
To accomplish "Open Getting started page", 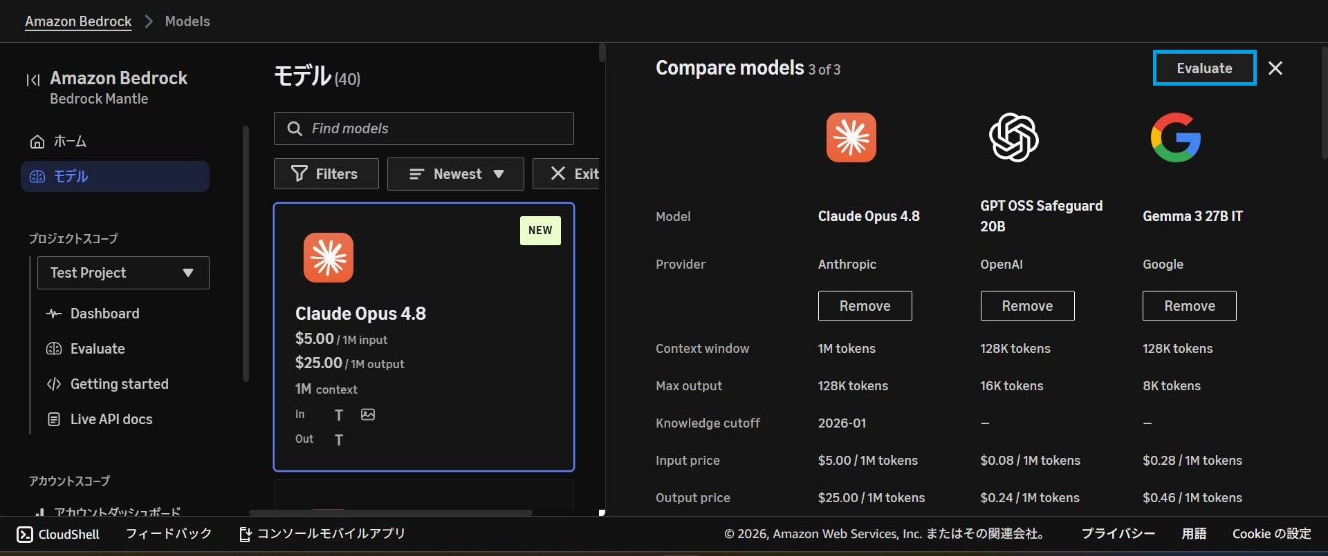I will [x=120, y=384].
